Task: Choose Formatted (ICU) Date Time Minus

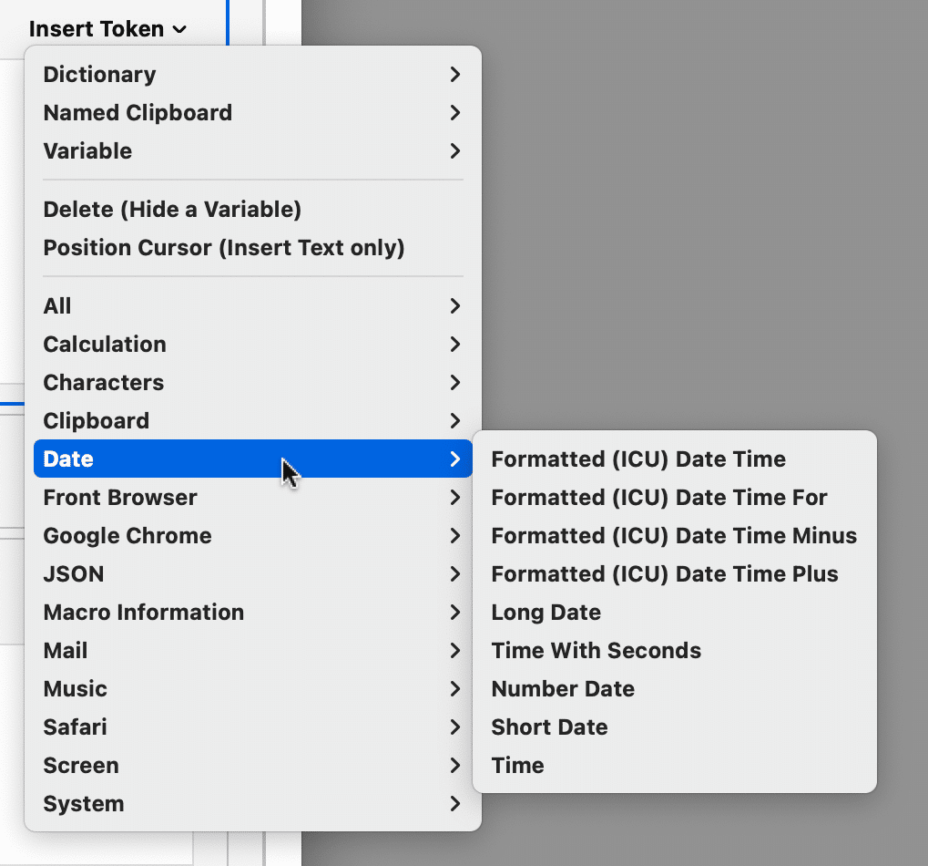Action: point(674,536)
